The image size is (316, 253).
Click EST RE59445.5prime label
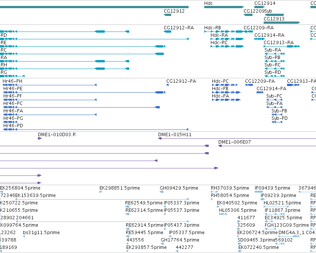144,233
